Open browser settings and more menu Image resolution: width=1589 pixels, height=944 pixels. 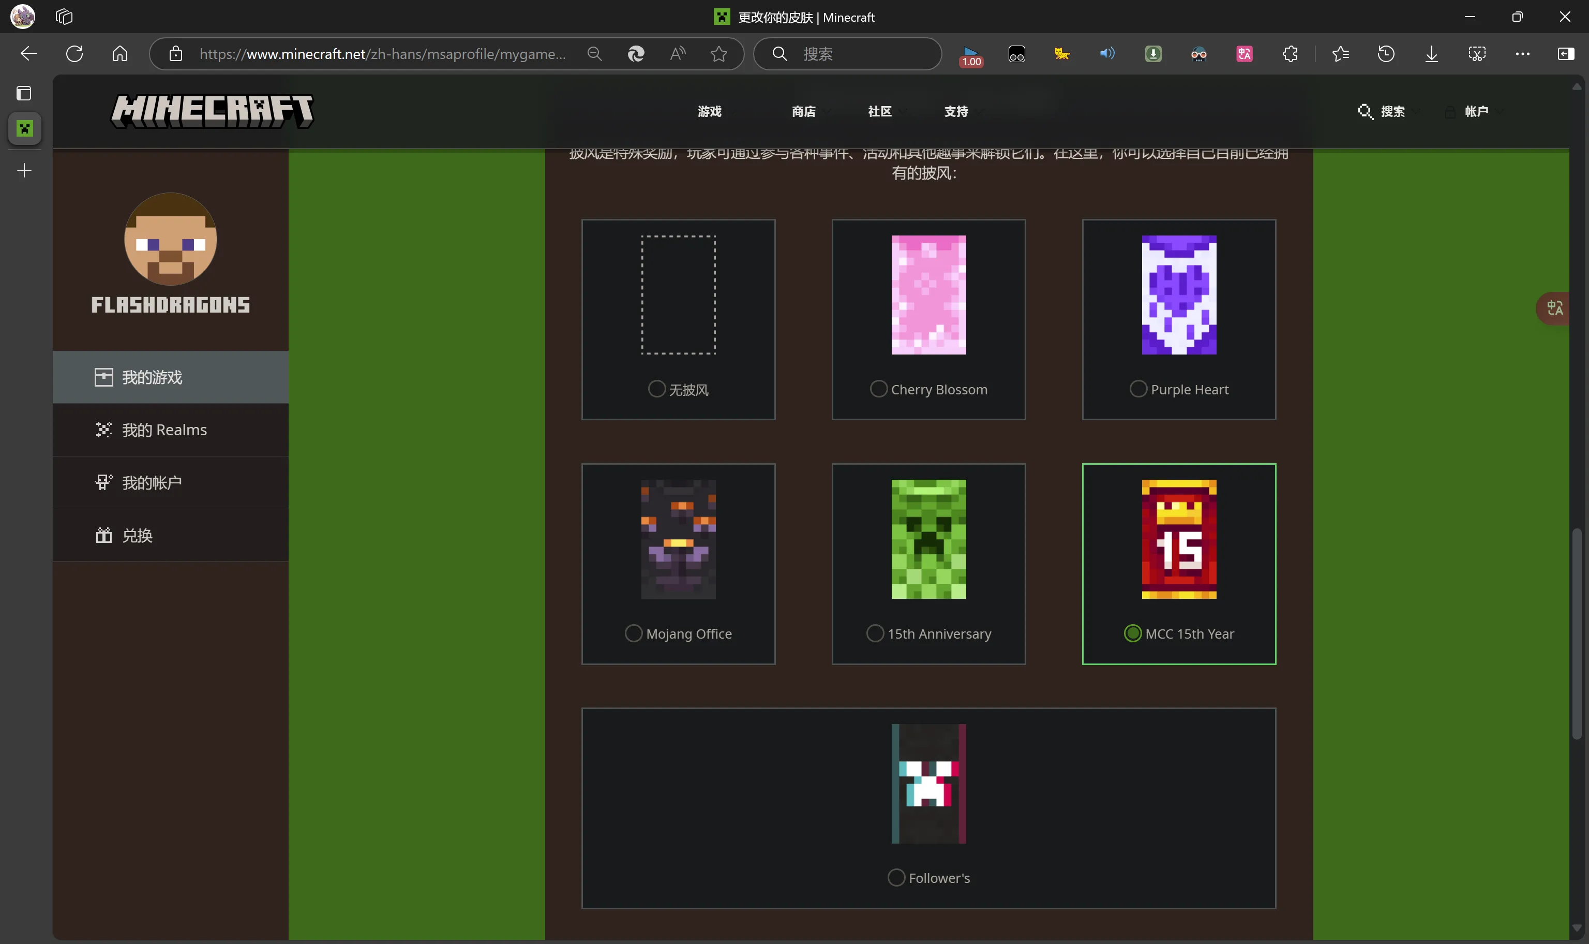(x=1523, y=54)
